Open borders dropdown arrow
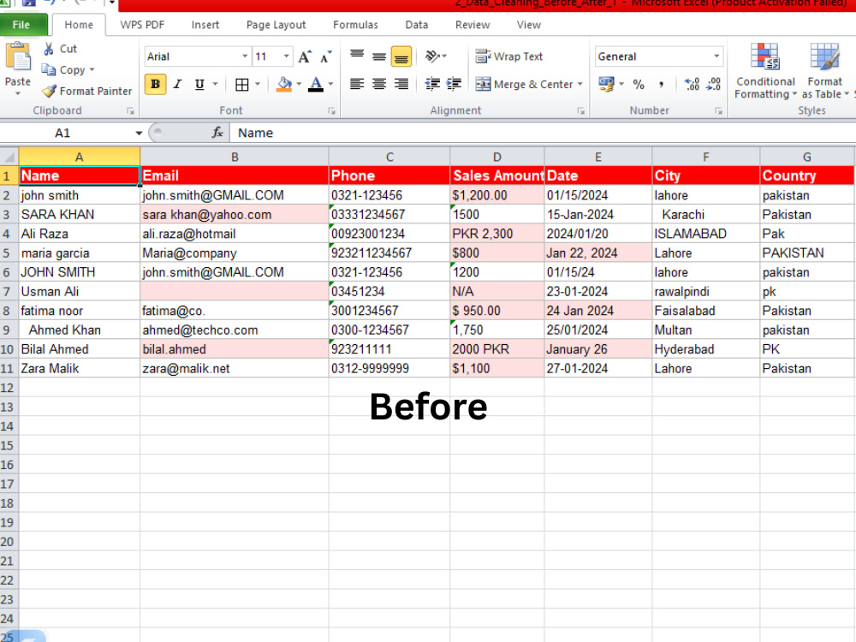This screenshot has width=856, height=642. 257,84
